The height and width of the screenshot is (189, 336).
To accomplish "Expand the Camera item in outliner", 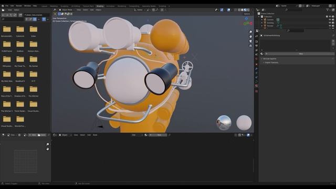I will 262,19.
